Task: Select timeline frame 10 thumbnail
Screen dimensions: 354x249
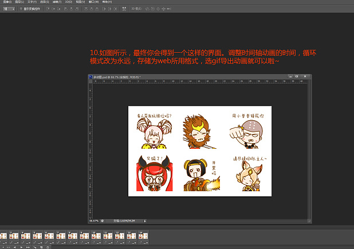Action: 96,236
